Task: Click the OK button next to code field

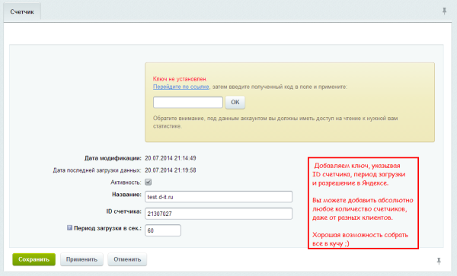Action: [x=235, y=102]
